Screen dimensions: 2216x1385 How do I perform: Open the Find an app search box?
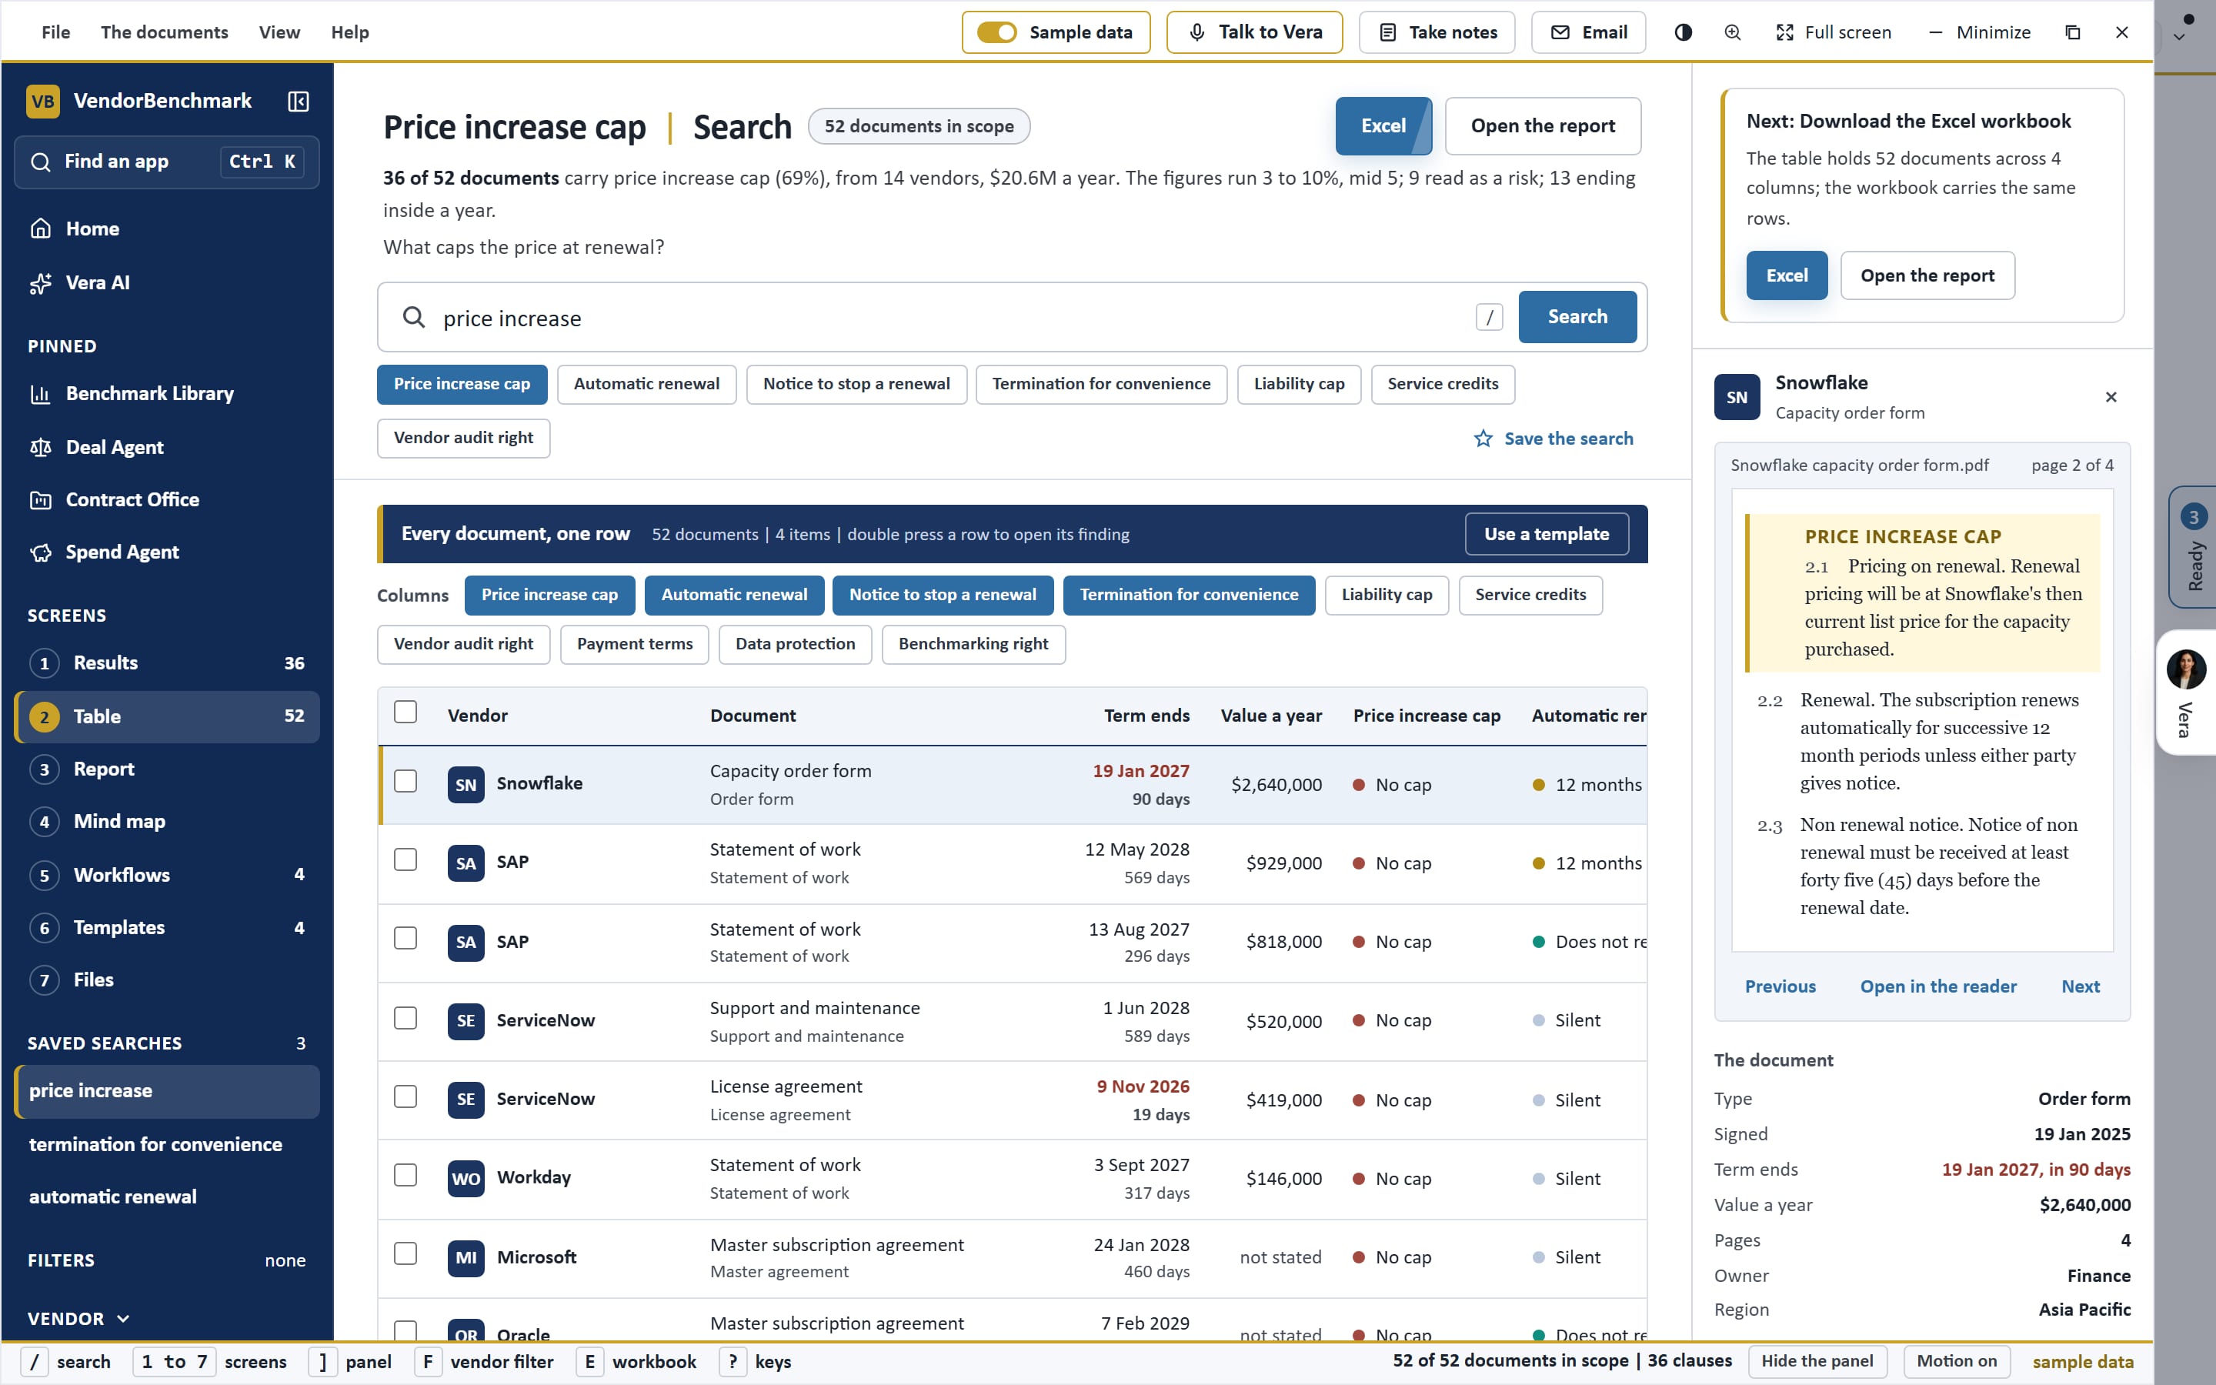pos(167,162)
